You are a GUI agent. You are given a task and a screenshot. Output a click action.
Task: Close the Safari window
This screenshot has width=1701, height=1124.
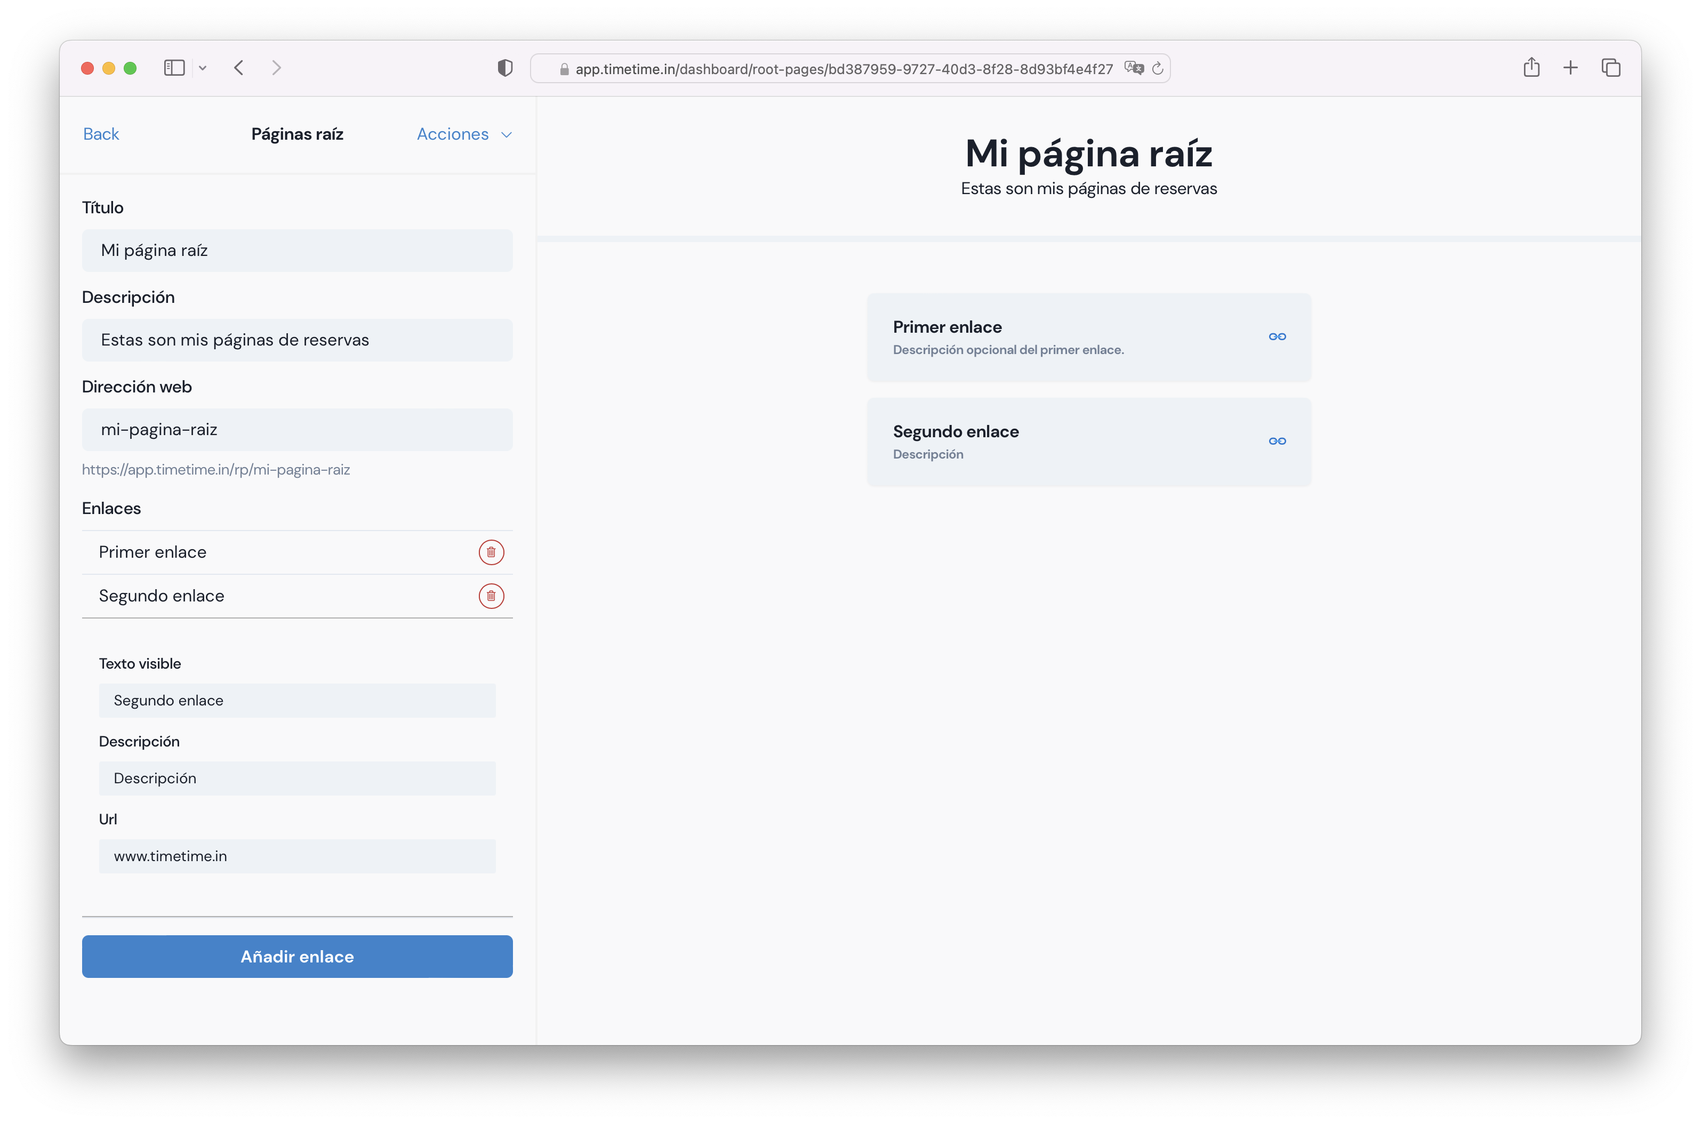click(87, 68)
